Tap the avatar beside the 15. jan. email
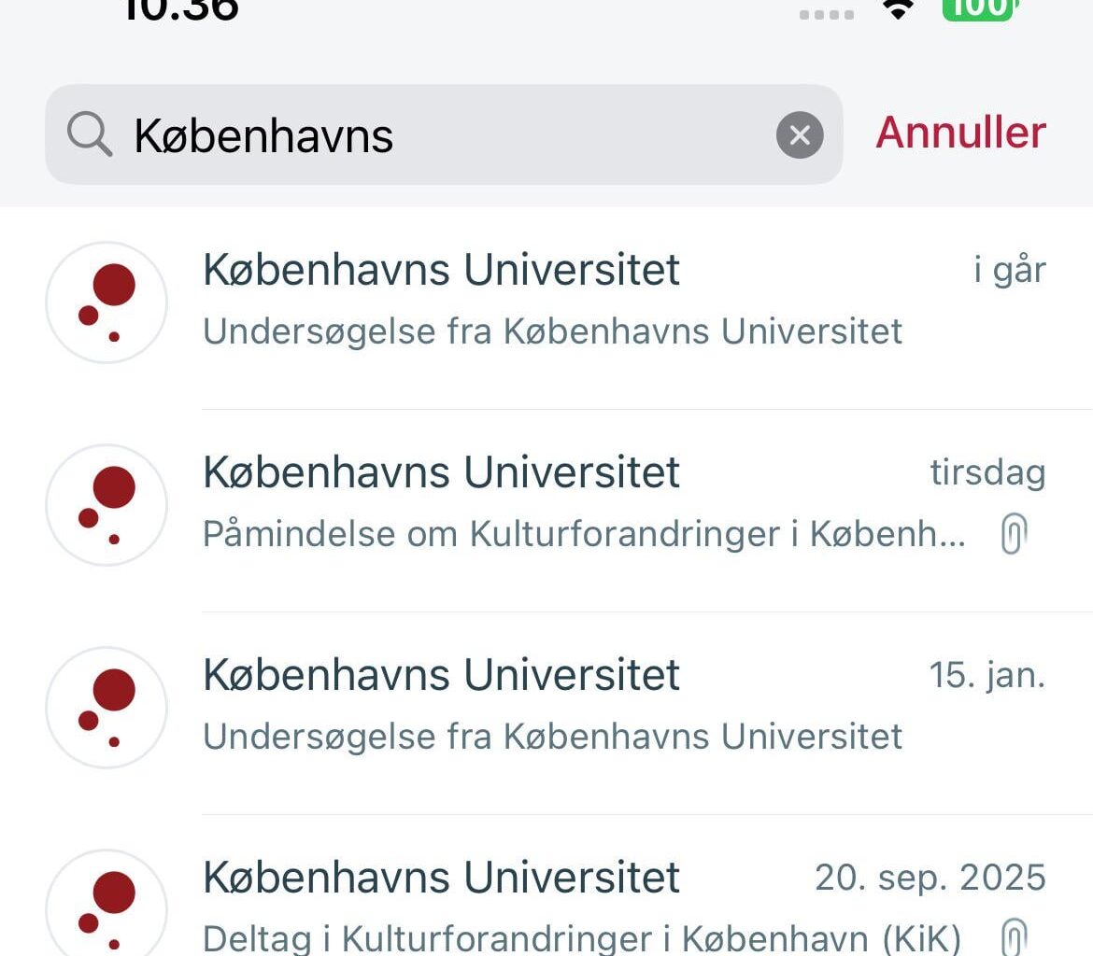 106,707
